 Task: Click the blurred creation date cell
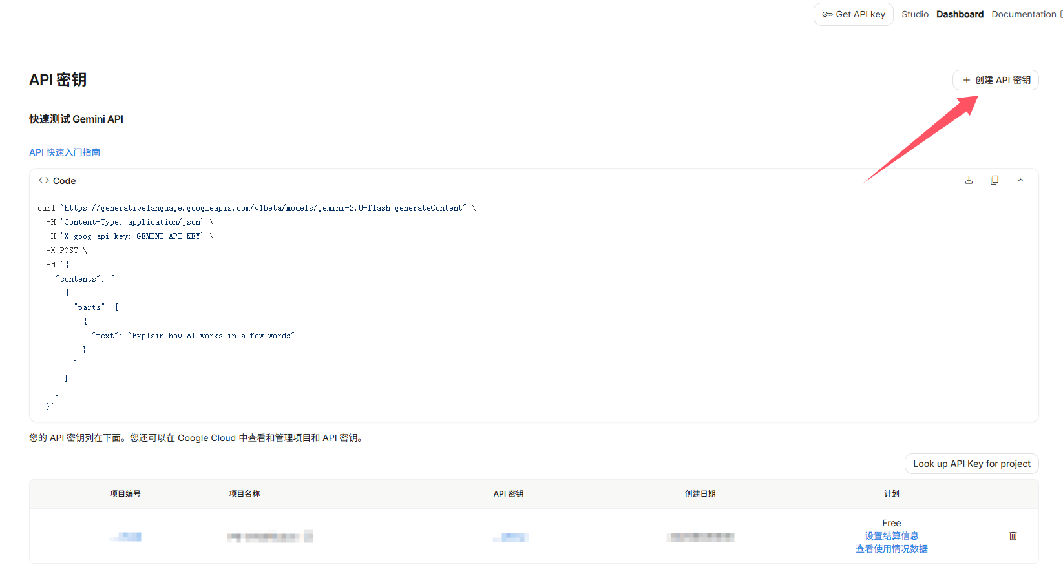pyautogui.click(x=700, y=537)
